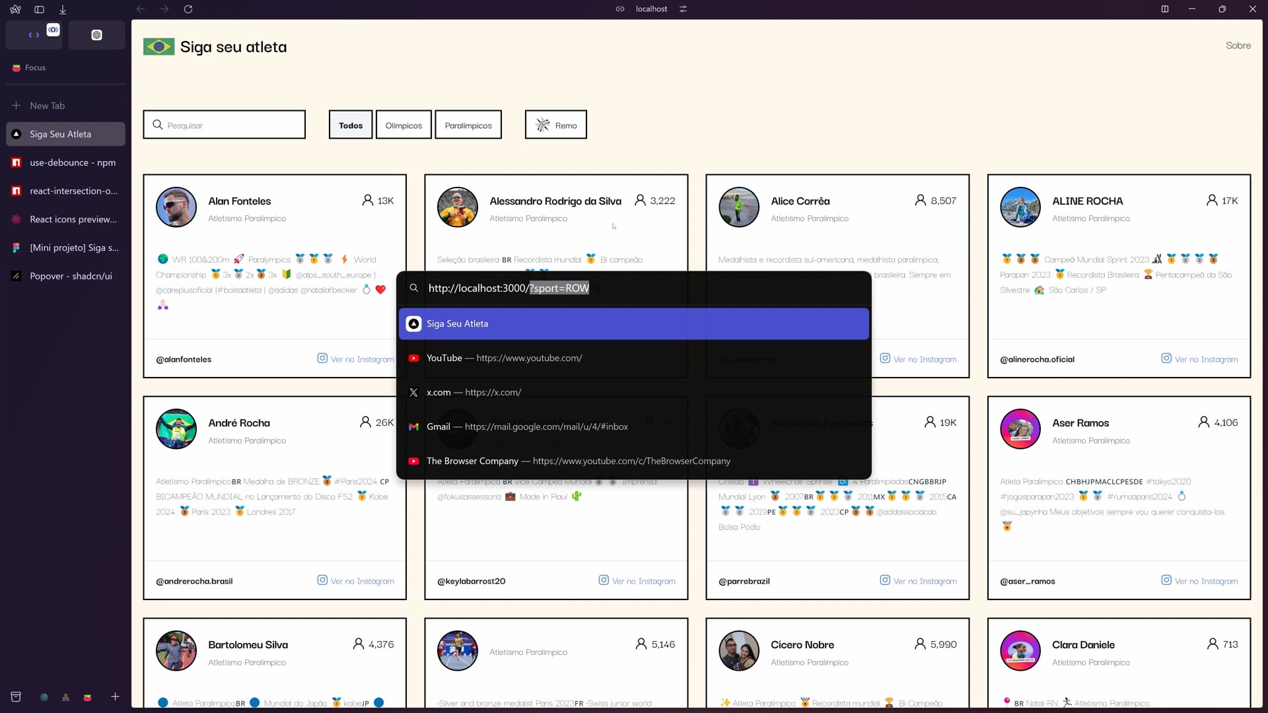Viewport: 1268px width, 713px height.
Task: Open the downloads icon in toolbar
Action: pyautogui.click(x=63, y=9)
